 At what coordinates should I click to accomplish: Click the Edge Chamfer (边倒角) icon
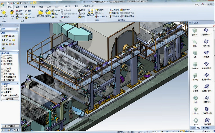pos(48,12)
